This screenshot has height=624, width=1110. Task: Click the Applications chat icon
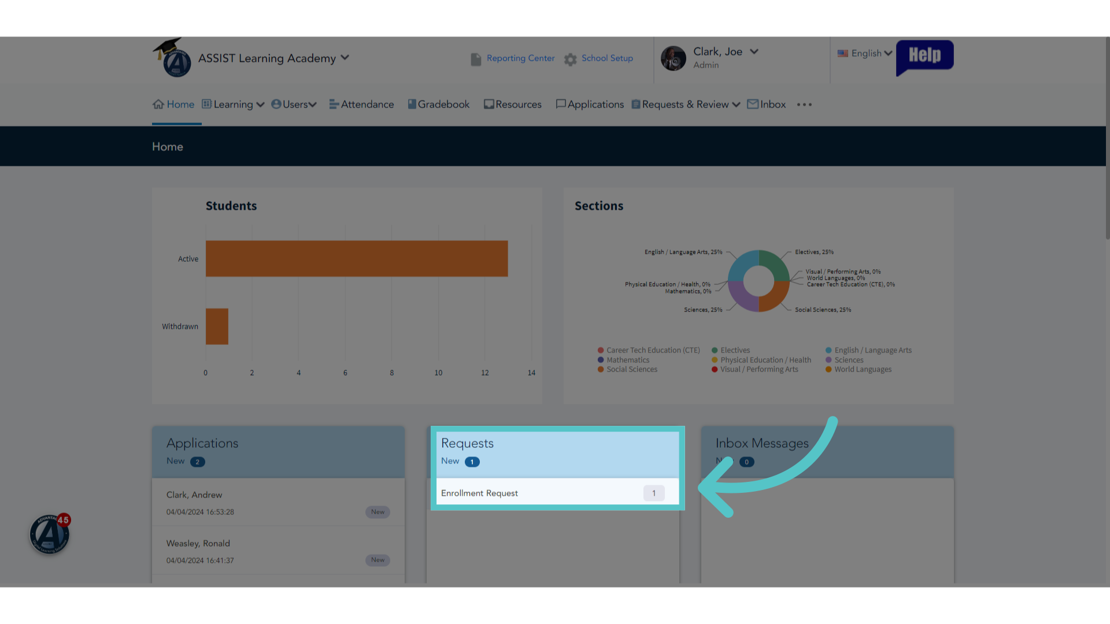pyautogui.click(x=561, y=104)
